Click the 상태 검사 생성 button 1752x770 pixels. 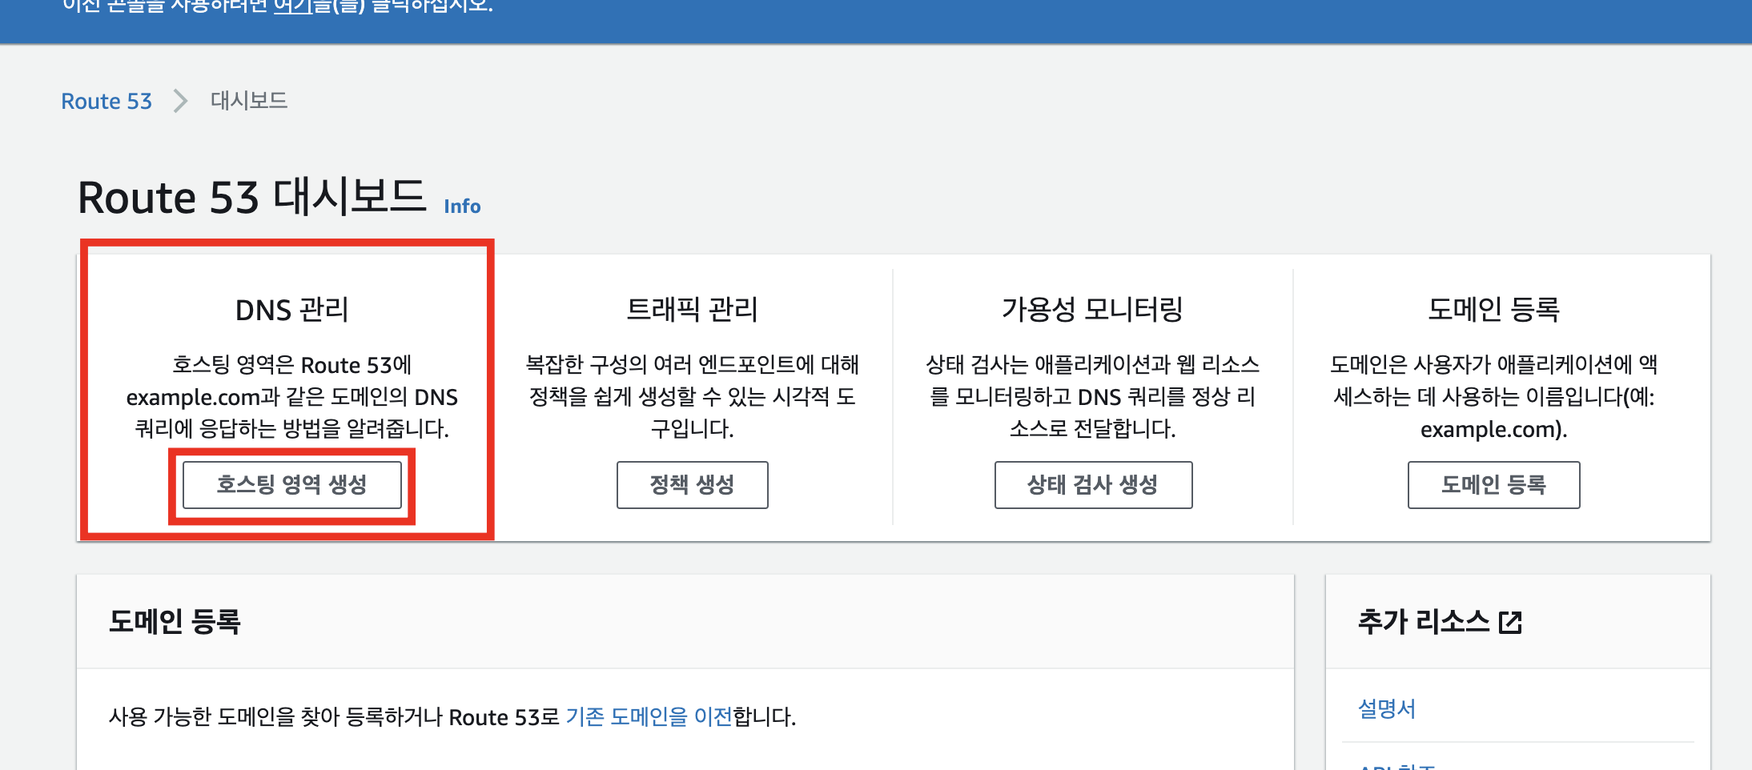click(x=1093, y=485)
